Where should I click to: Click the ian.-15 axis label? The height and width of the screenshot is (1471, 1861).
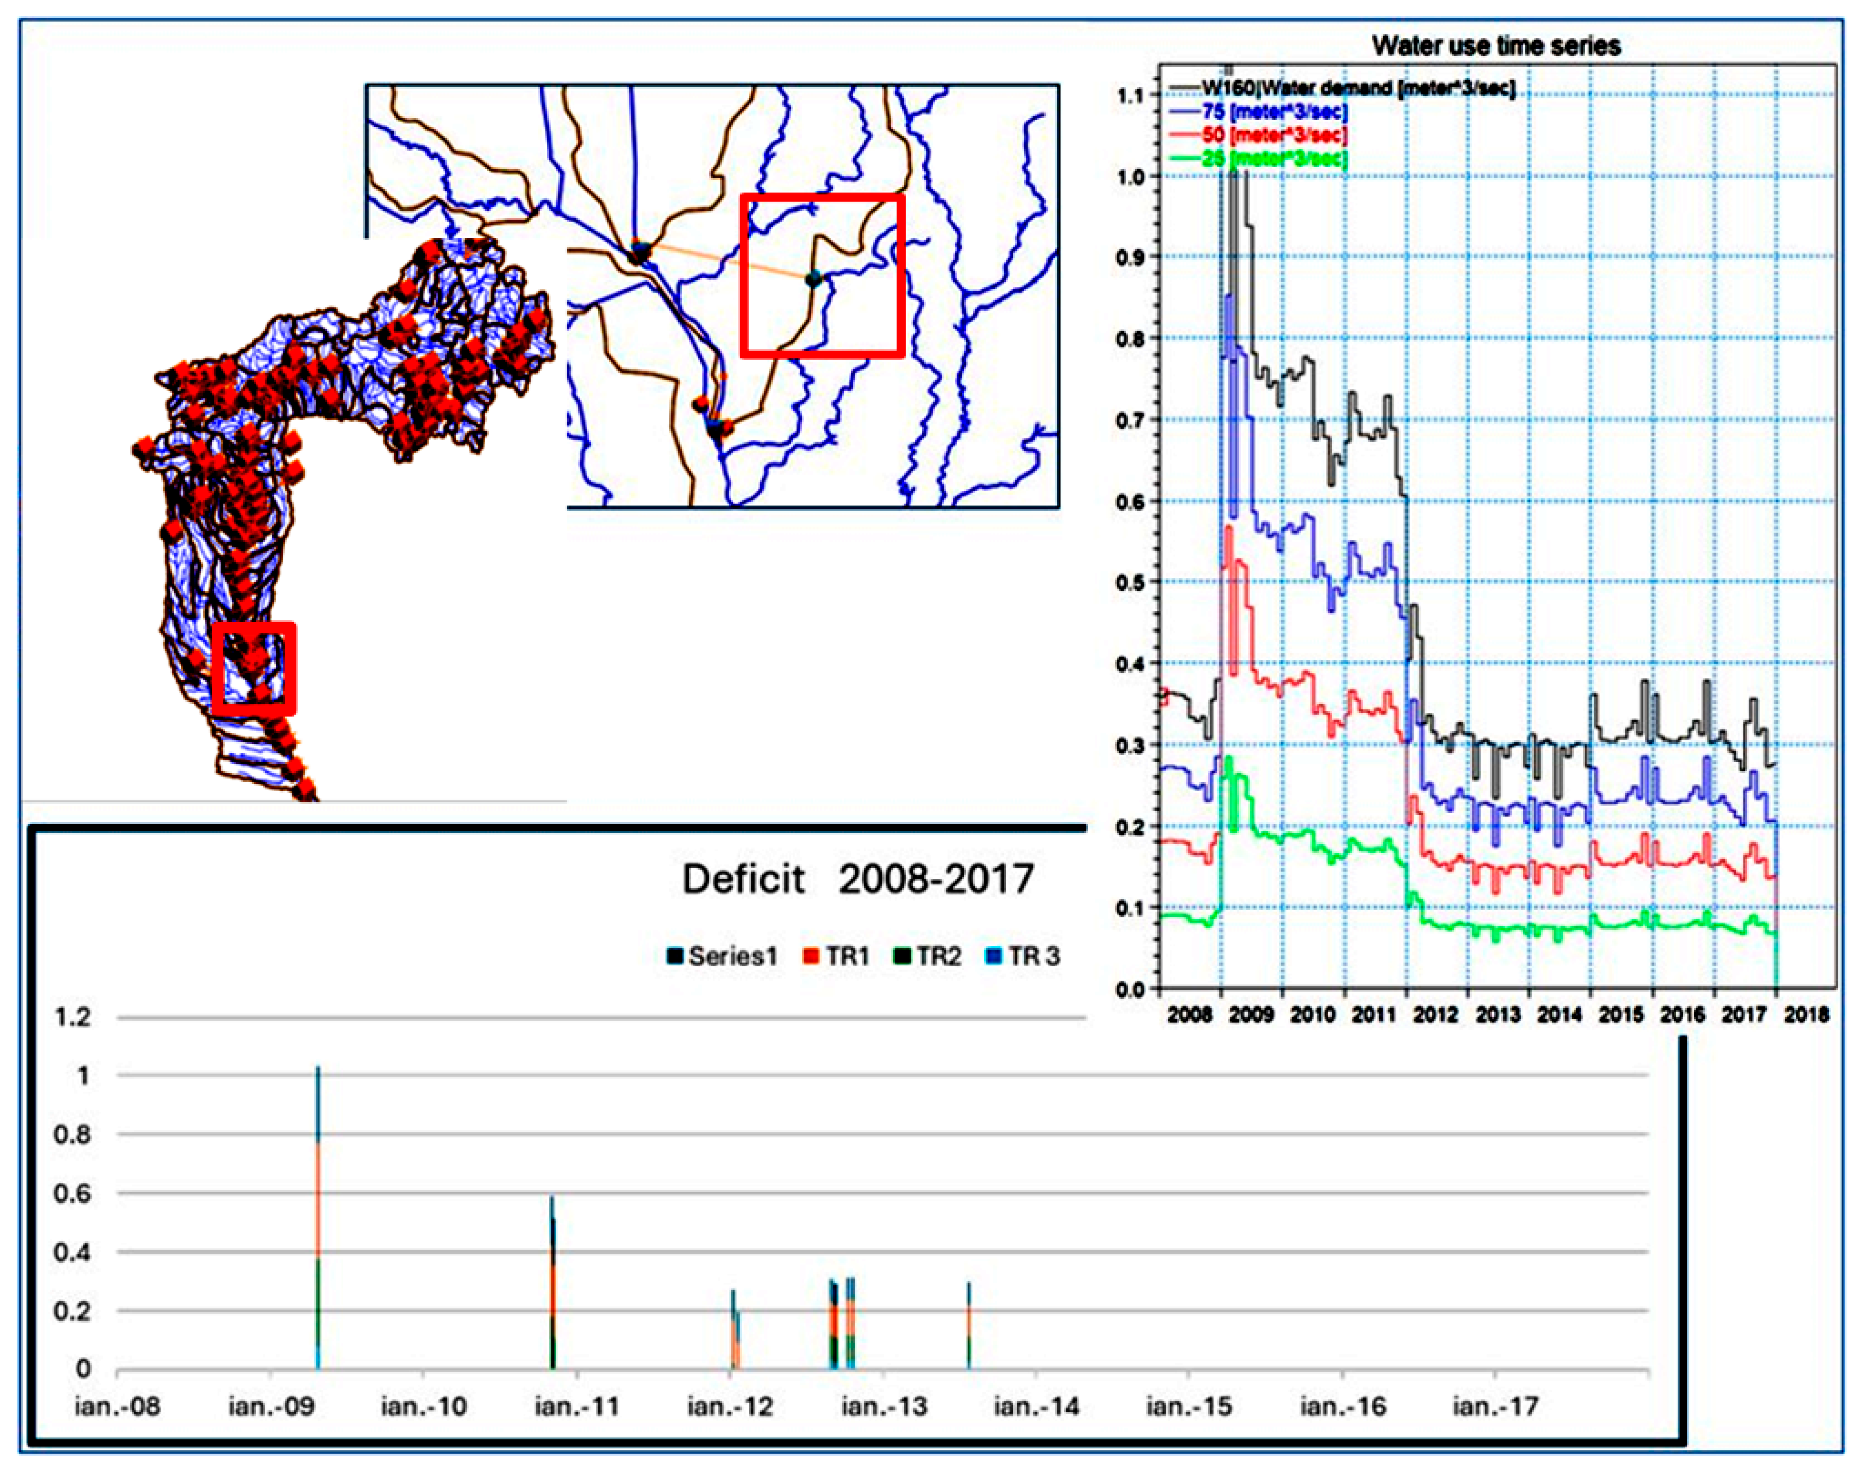tap(1188, 1407)
